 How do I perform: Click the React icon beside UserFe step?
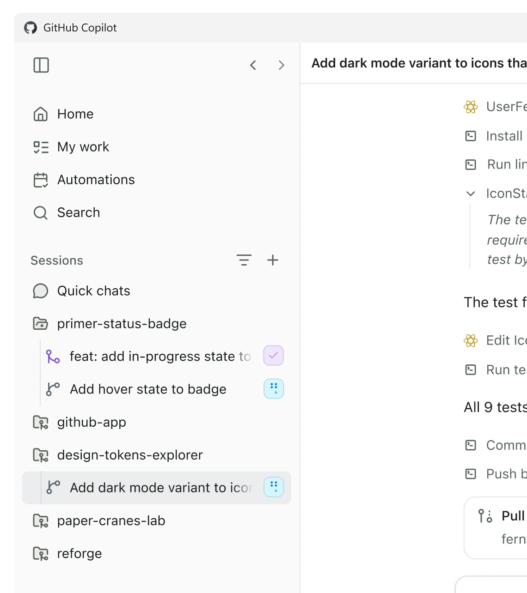pos(471,107)
